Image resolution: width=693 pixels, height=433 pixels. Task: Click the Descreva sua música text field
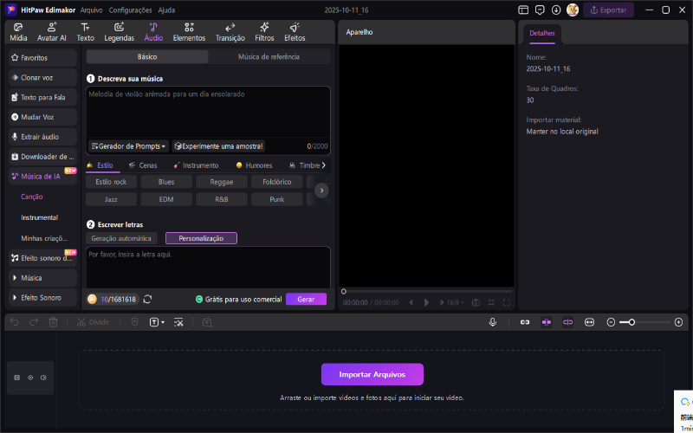(208, 112)
